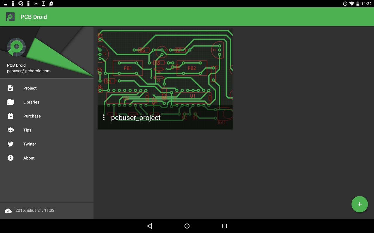
Task: Click the pcbuser_project title text
Action: tap(136, 118)
